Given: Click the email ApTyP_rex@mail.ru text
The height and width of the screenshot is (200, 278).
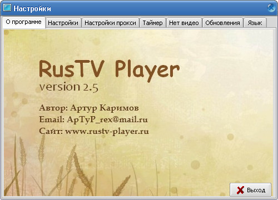Looking at the screenshot, I should pos(107,119).
